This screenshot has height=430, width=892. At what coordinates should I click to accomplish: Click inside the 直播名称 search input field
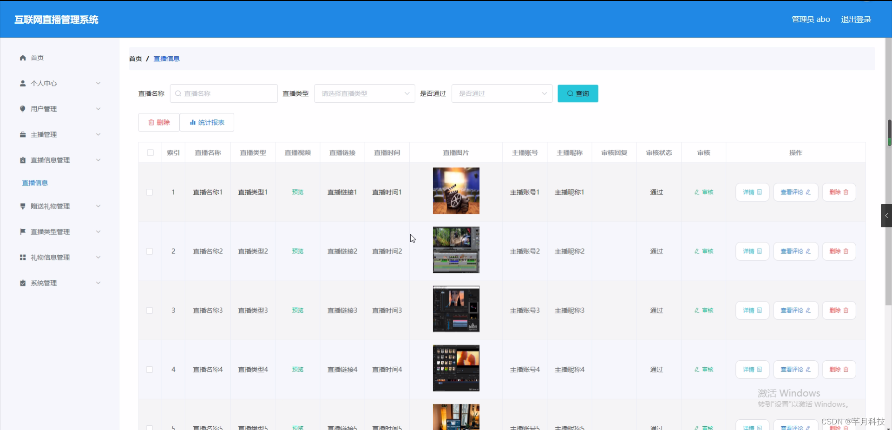click(x=223, y=93)
